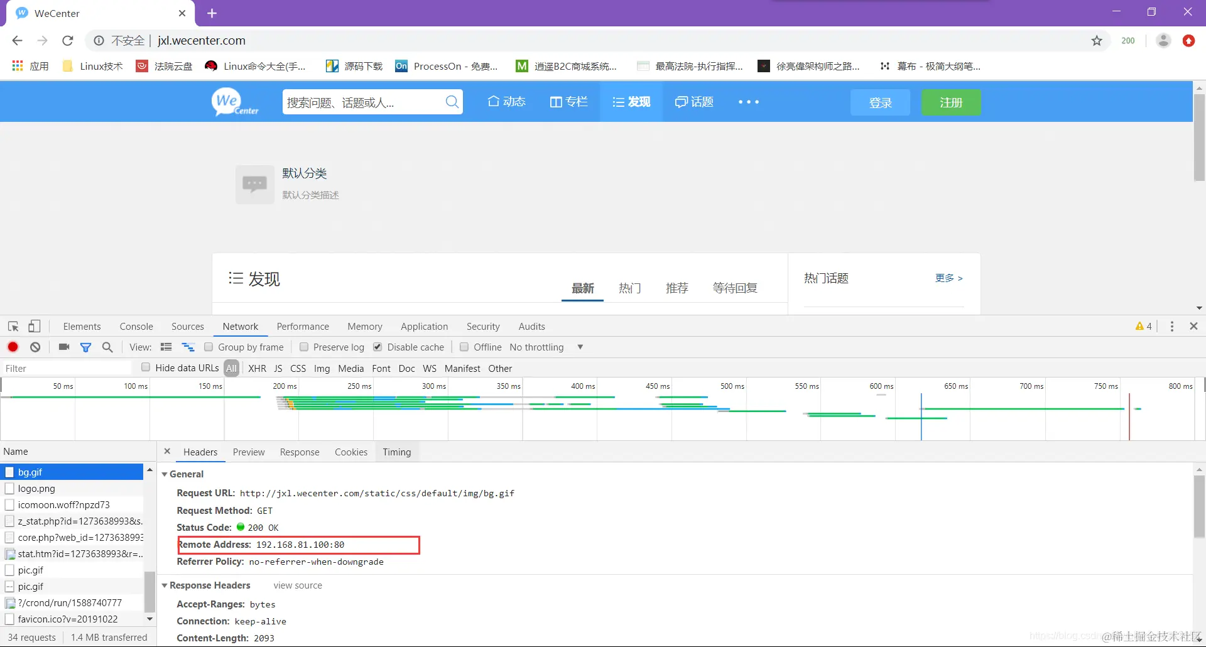The height and width of the screenshot is (647, 1206).
Task: Open a new browser tab
Action: [x=212, y=13]
